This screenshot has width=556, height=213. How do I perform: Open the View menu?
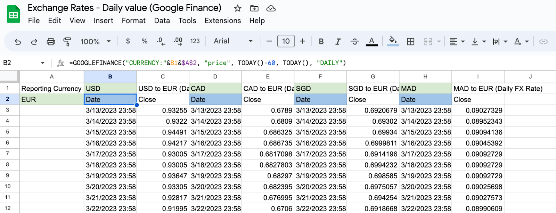click(x=77, y=21)
